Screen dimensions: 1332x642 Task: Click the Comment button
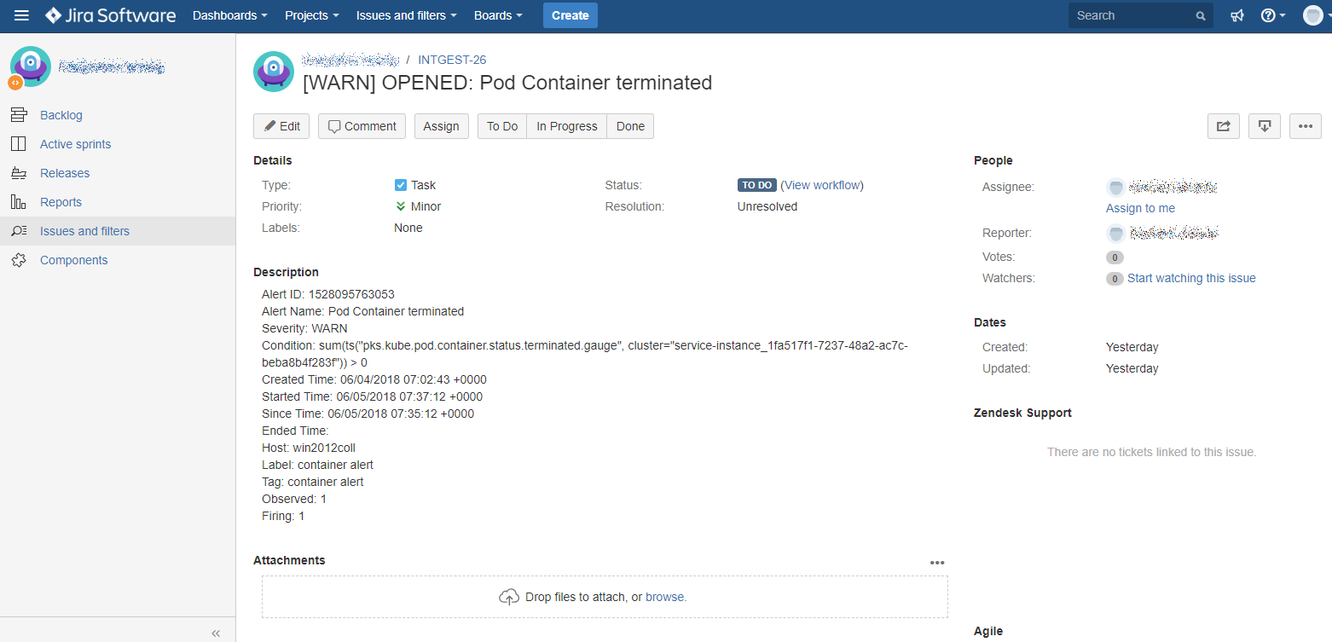[362, 126]
